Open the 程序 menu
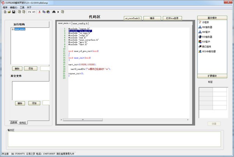The height and width of the screenshot is (157, 234). pyautogui.click(x=5, y=7)
